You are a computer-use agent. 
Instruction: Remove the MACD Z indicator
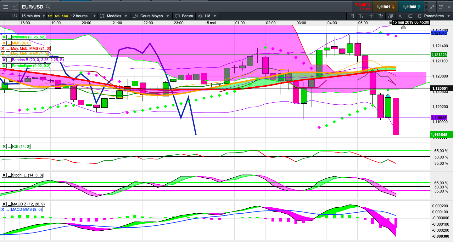[x=4, y=204]
